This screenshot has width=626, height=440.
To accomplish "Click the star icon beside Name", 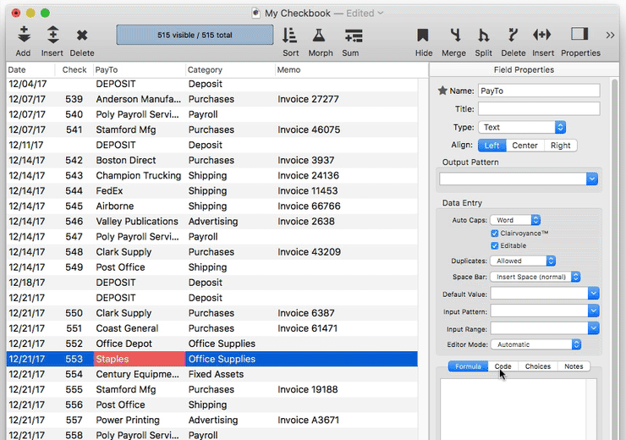I will 442,91.
